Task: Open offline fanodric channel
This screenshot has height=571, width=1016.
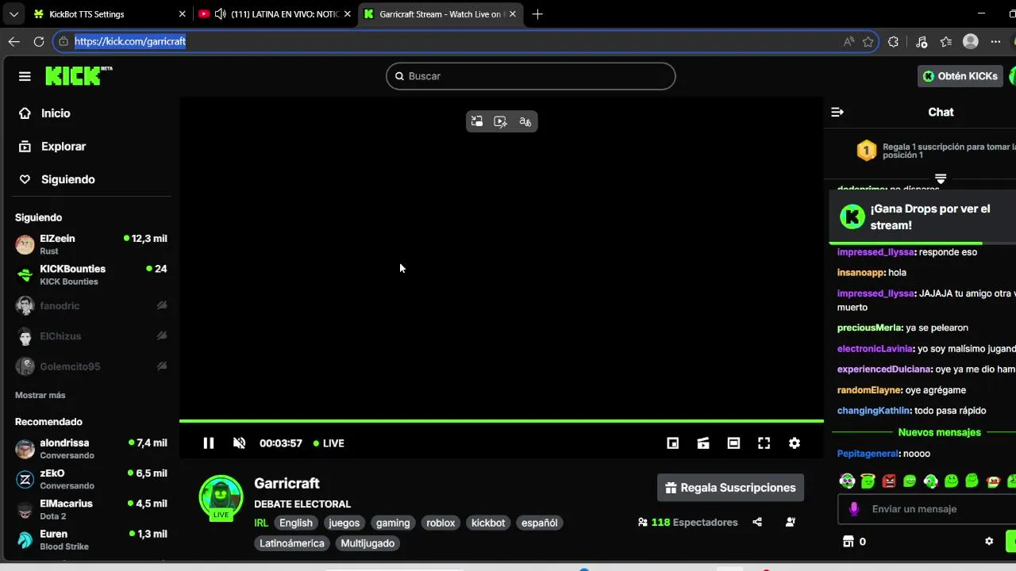Action: [x=91, y=305]
